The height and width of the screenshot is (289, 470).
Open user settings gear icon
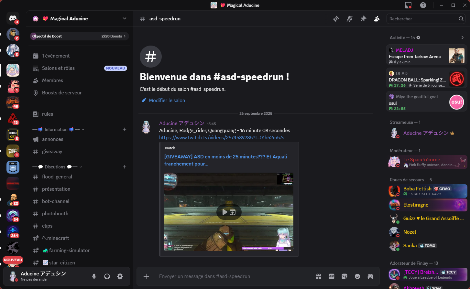click(x=120, y=276)
